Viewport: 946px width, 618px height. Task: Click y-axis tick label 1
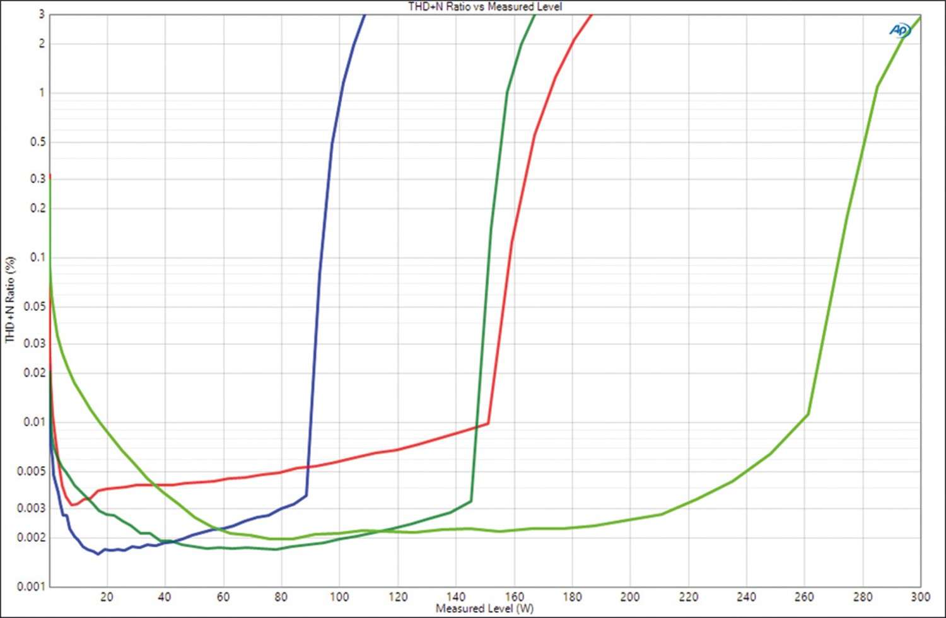42,93
